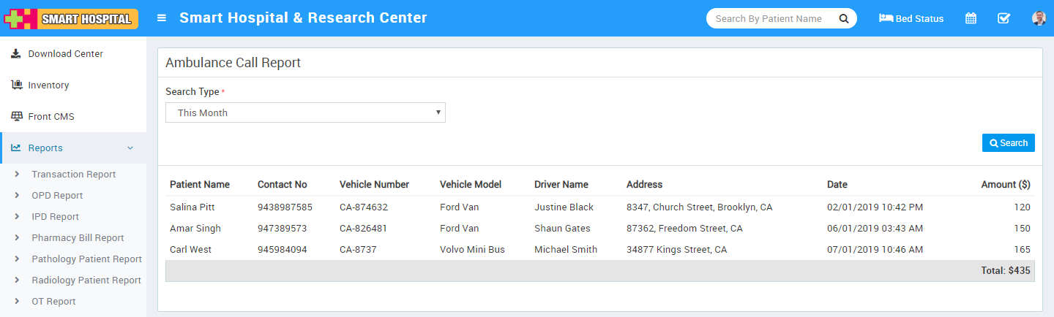
Task: Click the magnifier icon in patient search
Action: (x=843, y=18)
